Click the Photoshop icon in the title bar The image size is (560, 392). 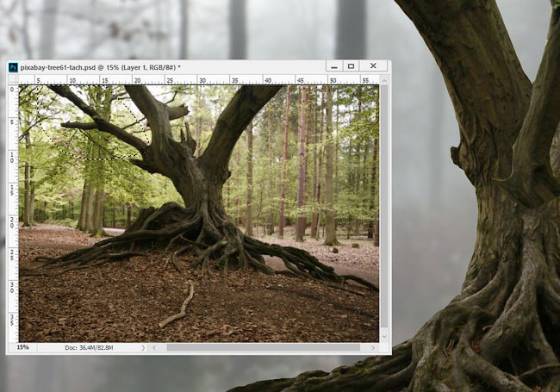click(13, 67)
